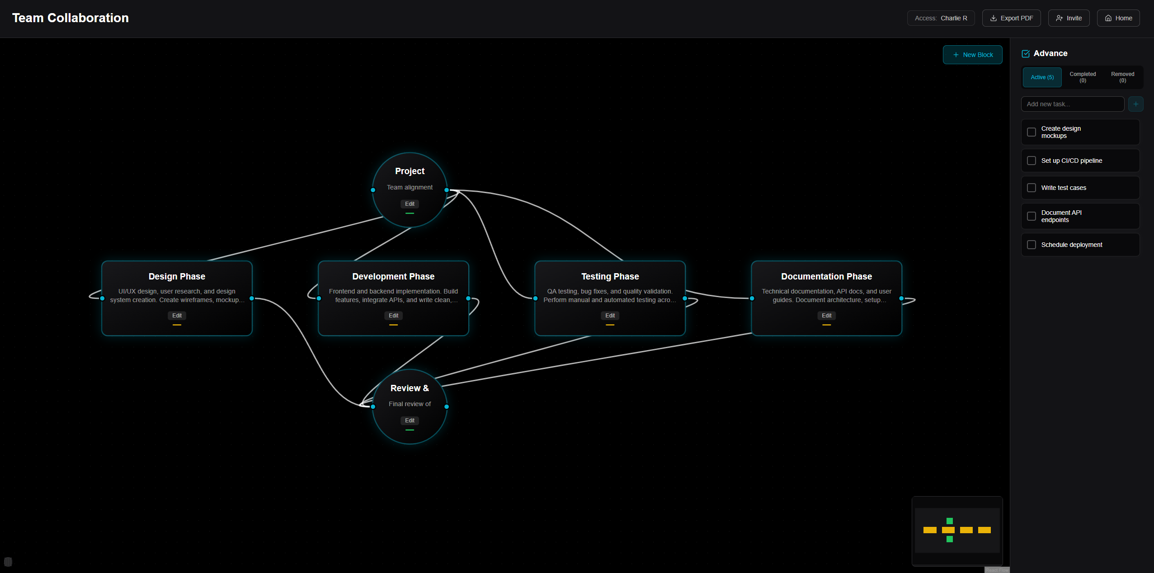Click the plus icon next to Add new task
Viewport: 1154px width, 573px height.
1135,104
